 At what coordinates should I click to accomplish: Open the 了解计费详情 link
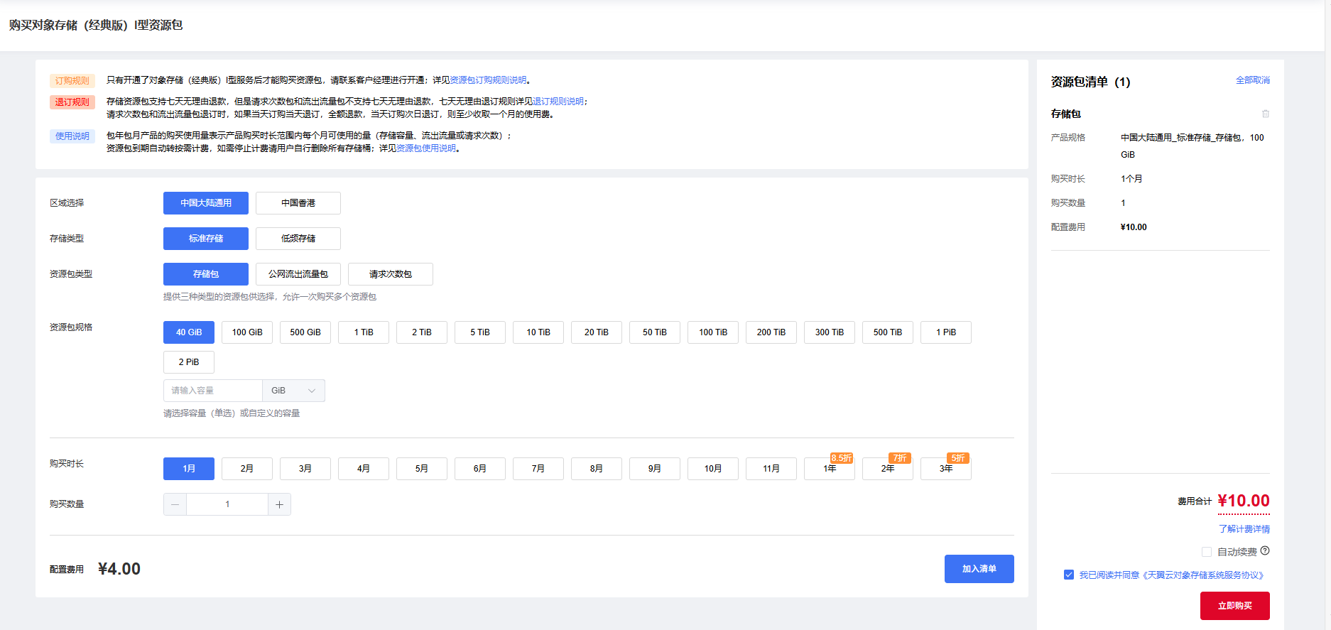tap(1244, 529)
